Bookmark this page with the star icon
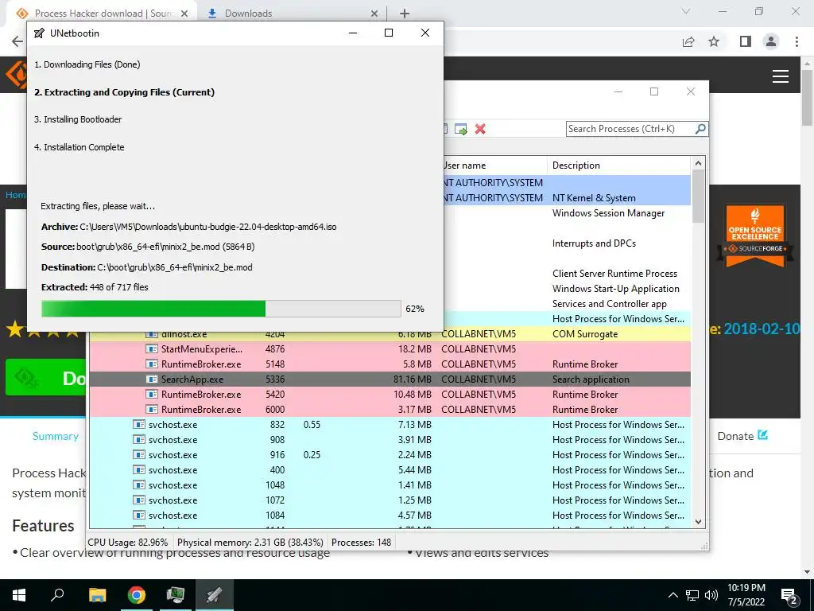 714,41
